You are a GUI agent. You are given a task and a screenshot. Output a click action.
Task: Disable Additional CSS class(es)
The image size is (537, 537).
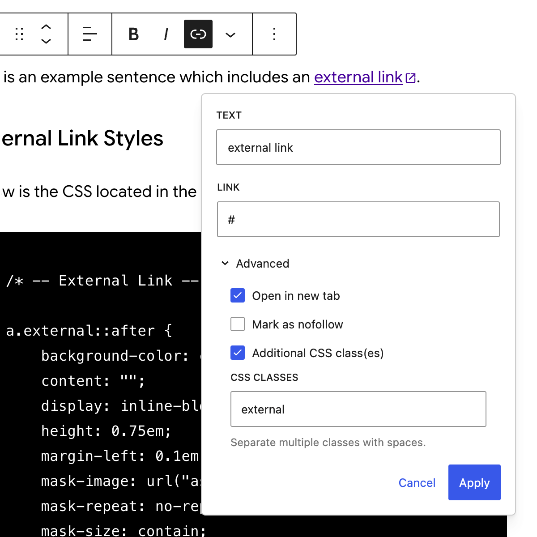click(x=238, y=353)
